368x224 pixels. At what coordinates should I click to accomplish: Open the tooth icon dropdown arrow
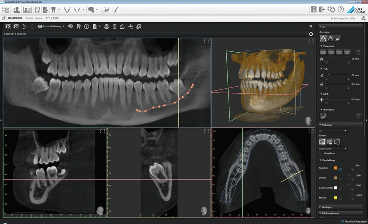pyautogui.click(x=59, y=10)
